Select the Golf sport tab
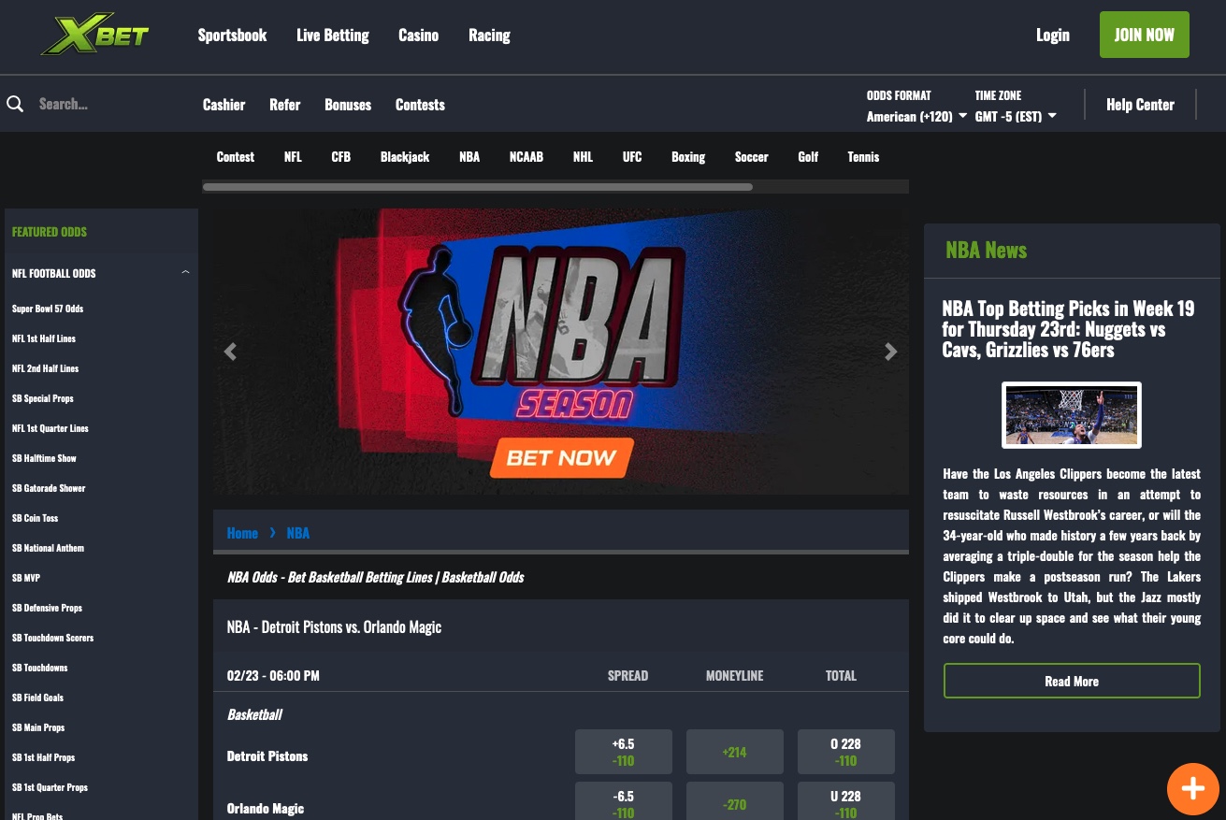This screenshot has width=1226, height=820. (808, 156)
